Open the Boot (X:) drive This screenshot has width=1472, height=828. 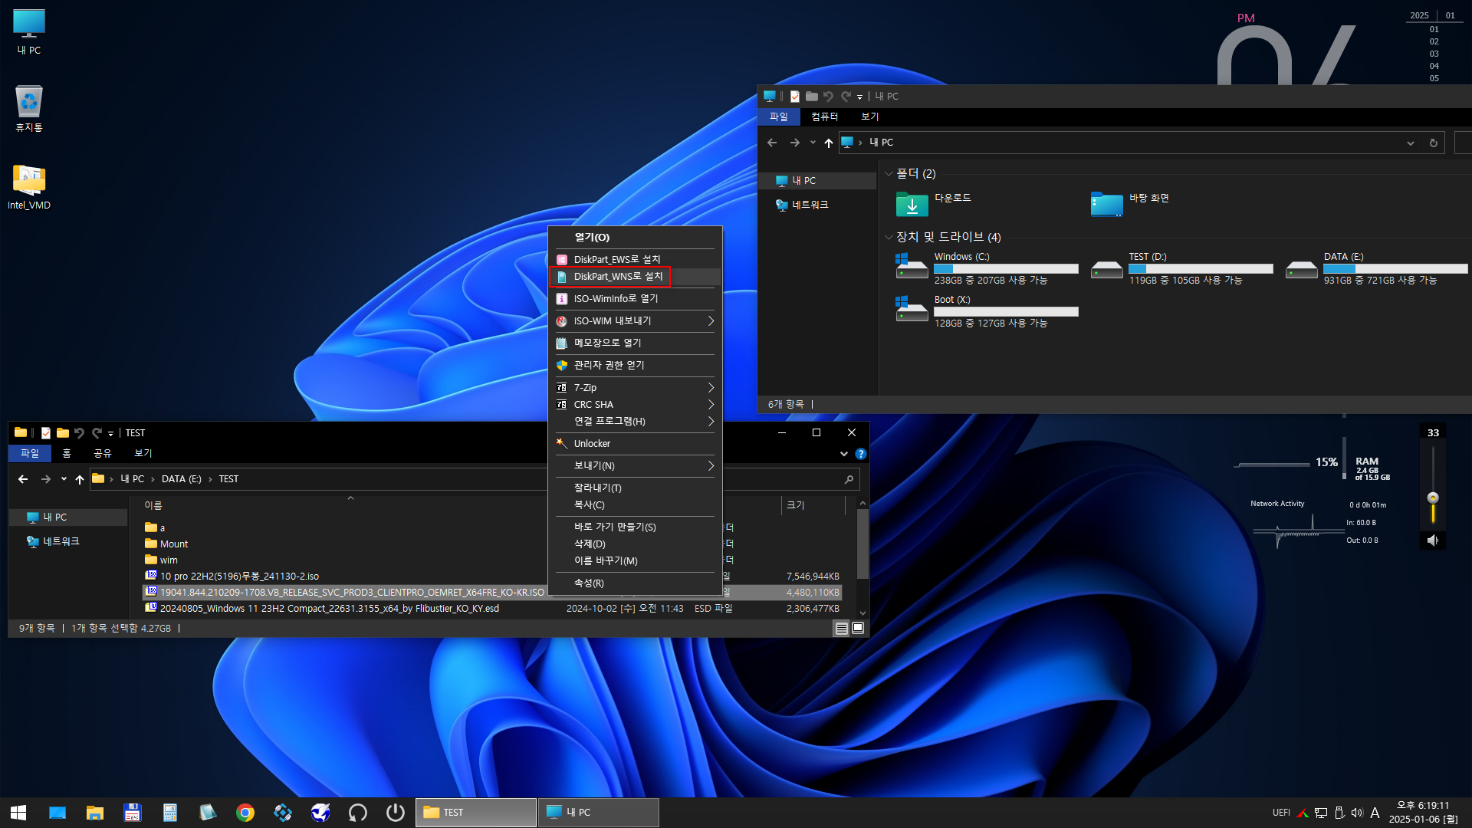987,311
